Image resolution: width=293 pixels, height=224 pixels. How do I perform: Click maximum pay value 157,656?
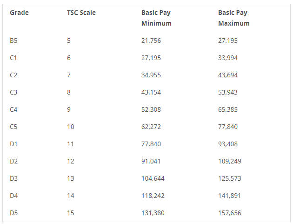(x=230, y=213)
